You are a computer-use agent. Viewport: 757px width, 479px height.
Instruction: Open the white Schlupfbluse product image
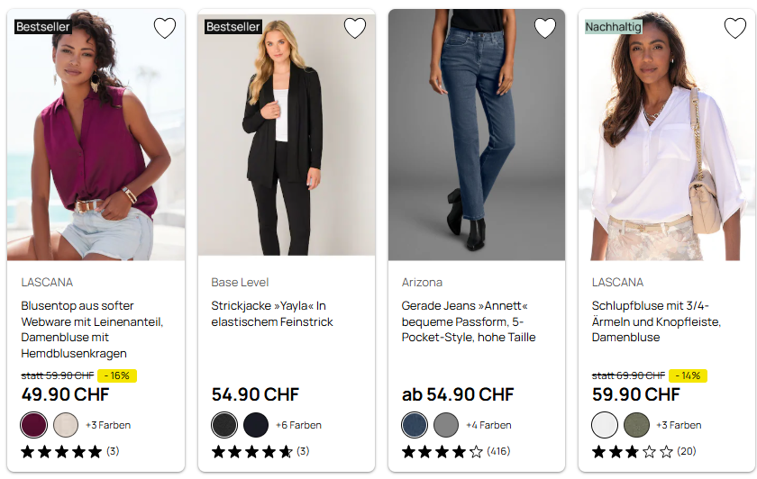coord(667,135)
